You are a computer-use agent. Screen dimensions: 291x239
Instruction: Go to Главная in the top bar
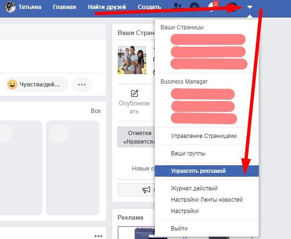pos(64,7)
